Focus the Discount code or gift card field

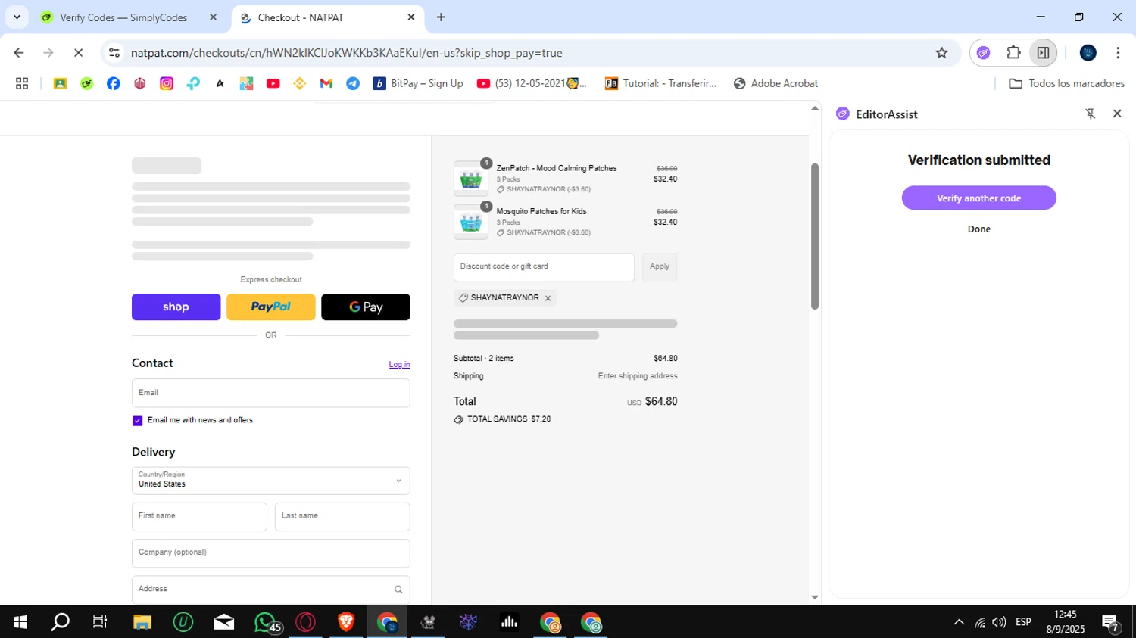[544, 267]
